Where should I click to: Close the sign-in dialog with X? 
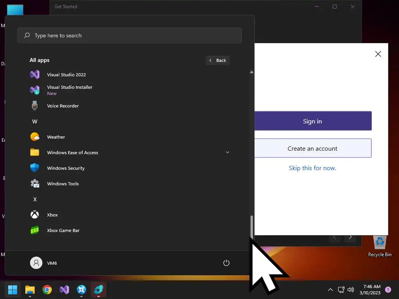(378, 54)
